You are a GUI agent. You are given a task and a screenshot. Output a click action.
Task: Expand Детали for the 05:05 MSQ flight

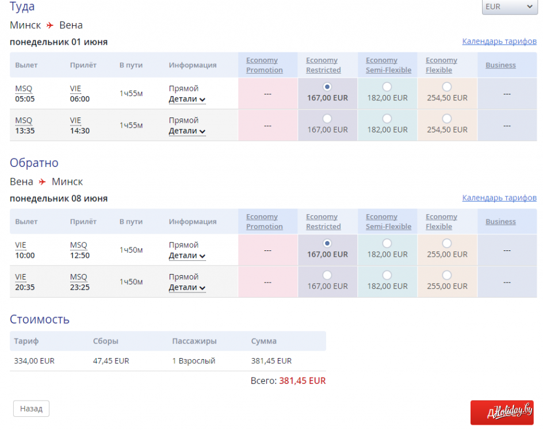tap(187, 99)
